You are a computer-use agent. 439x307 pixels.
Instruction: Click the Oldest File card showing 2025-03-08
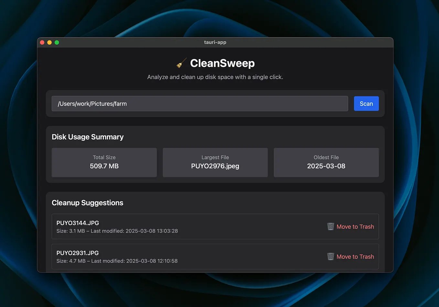[x=326, y=162]
